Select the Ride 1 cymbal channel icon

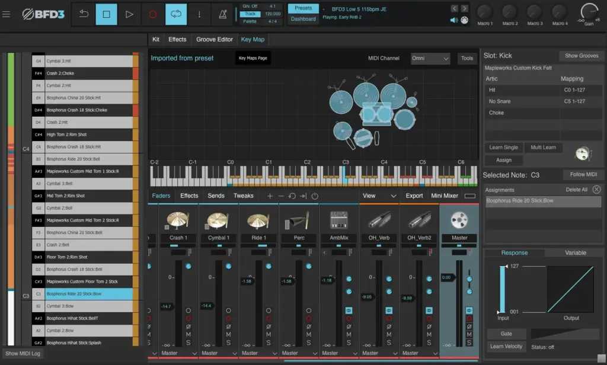(x=258, y=220)
